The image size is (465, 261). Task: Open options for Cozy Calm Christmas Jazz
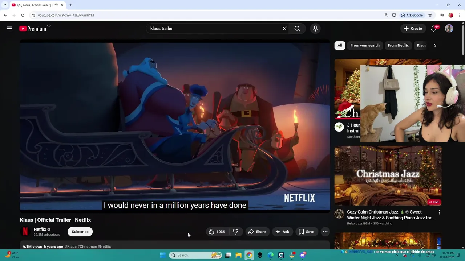click(x=439, y=212)
